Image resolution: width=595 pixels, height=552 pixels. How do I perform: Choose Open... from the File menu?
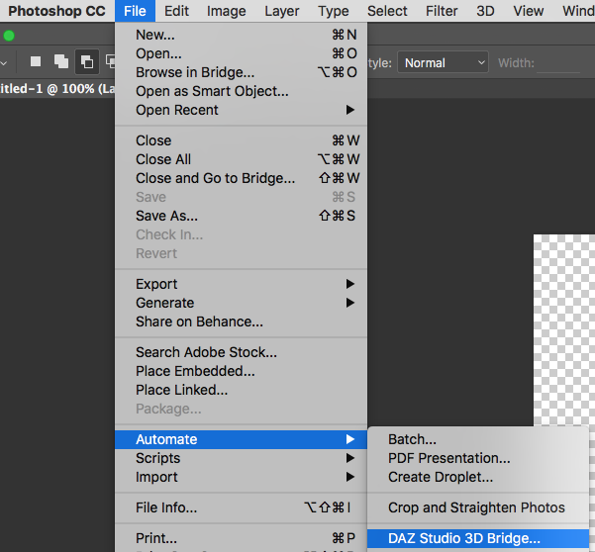coord(241,53)
